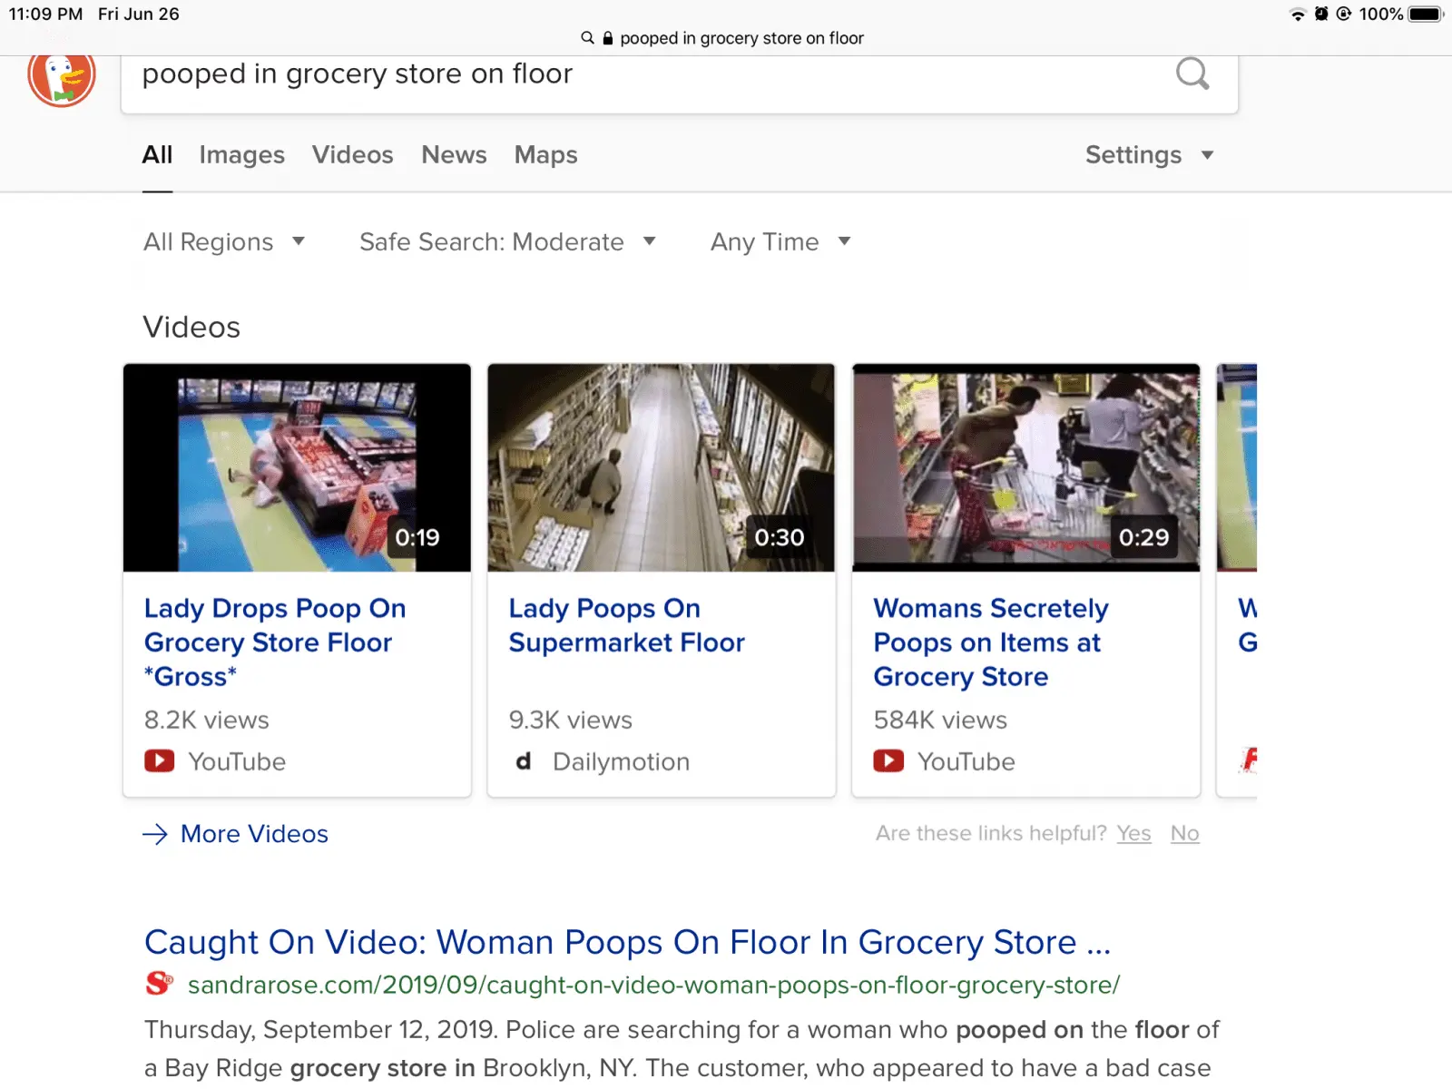
Task: Switch to the News tab
Action: [x=454, y=155]
